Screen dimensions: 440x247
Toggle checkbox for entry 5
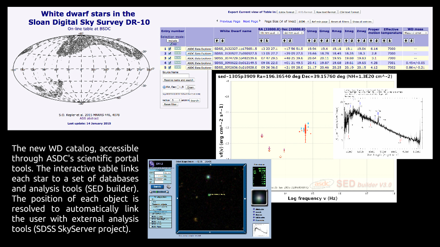[x=170, y=68]
